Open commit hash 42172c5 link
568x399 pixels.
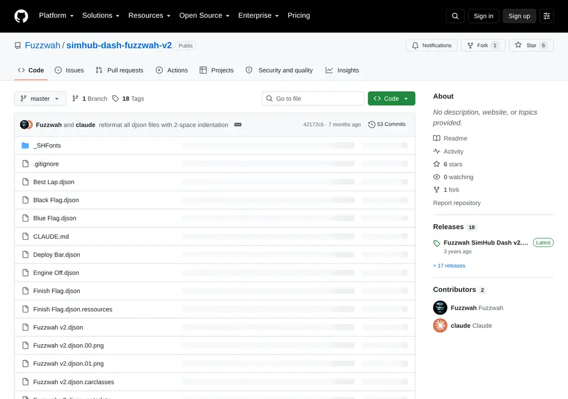313,124
